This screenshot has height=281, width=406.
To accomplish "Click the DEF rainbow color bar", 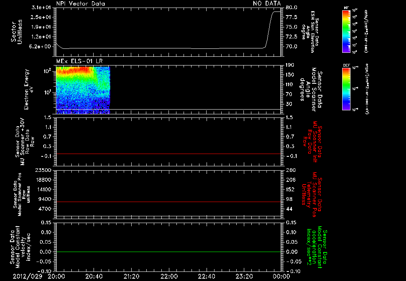I will [x=346, y=89].
